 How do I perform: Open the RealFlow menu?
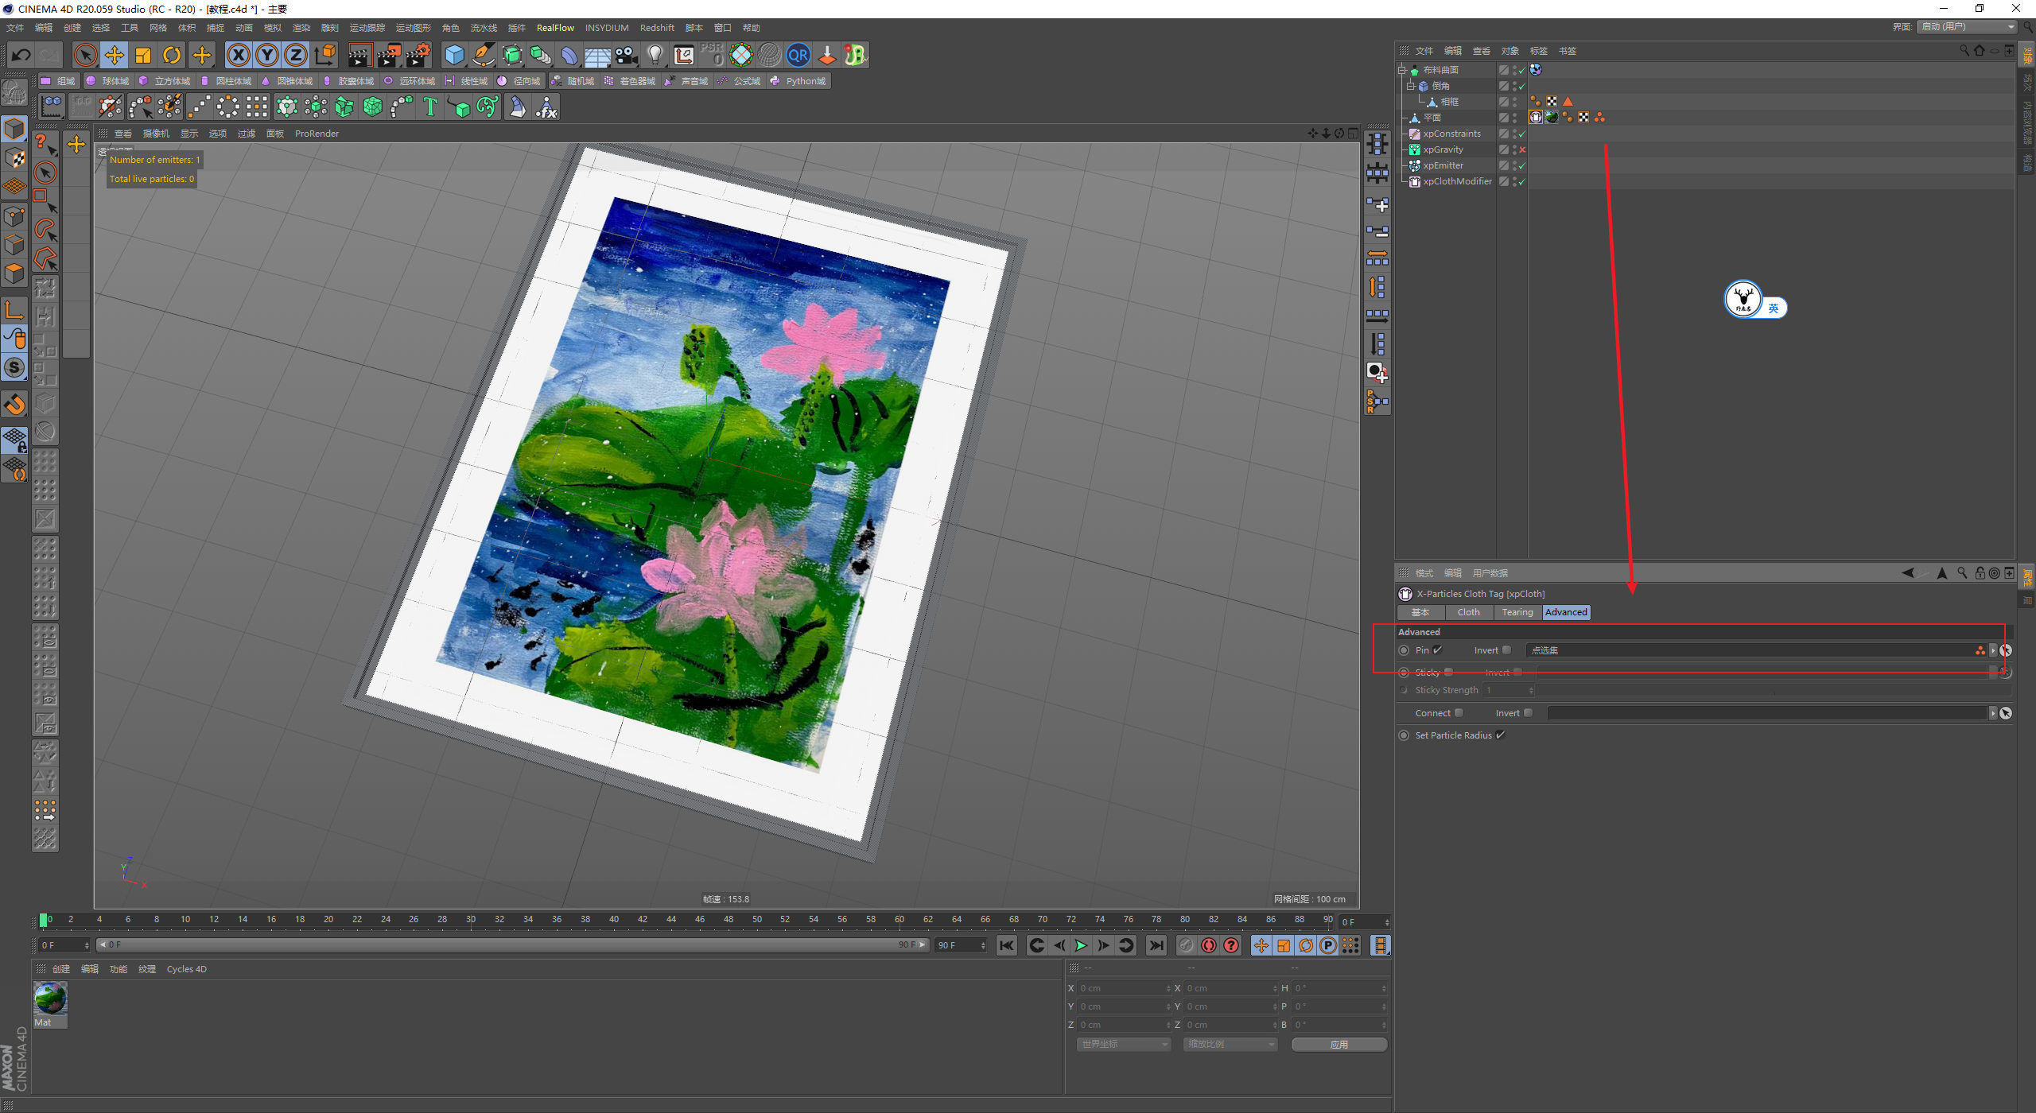[554, 28]
